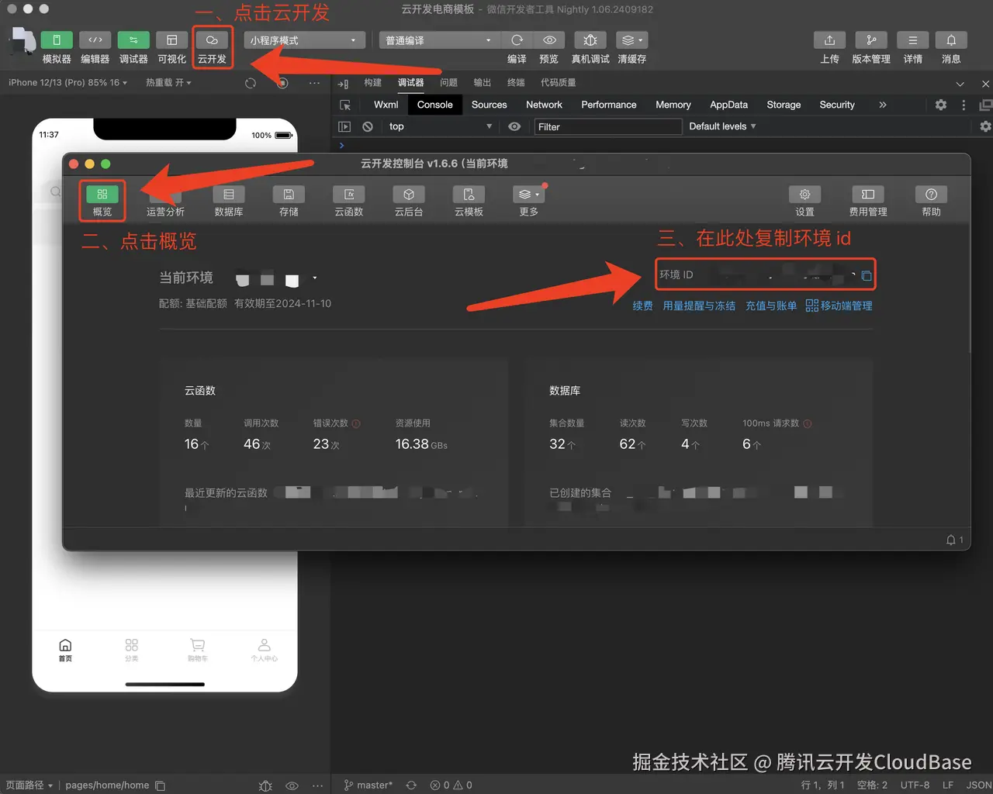Open 费用管理 in the cloud console
The image size is (993, 794).
[x=867, y=200]
